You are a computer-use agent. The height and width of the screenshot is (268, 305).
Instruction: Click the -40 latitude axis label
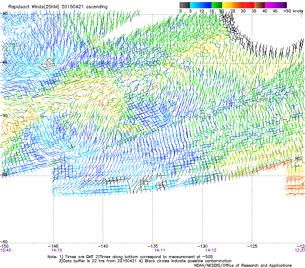4,14
